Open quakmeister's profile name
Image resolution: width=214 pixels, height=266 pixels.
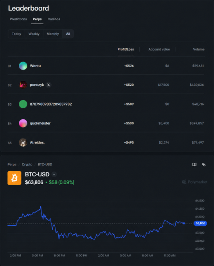pos(40,123)
